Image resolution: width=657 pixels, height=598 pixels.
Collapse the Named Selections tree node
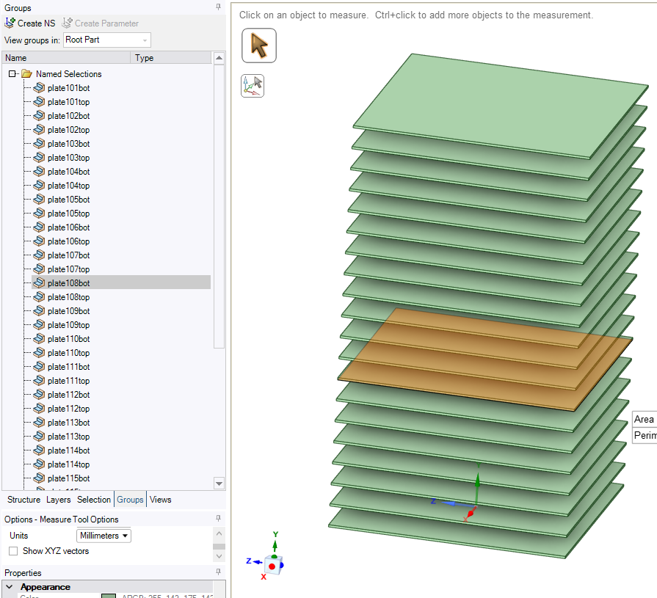12,74
